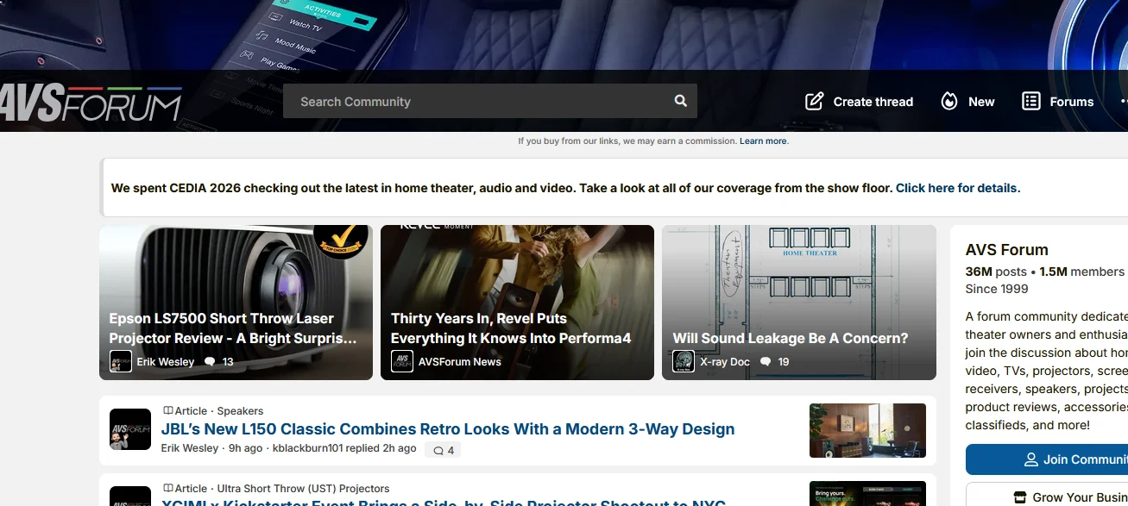Click the Grow Your Business storefront icon
The height and width of the screenshot is (506, 1128).
click(x=1020, y=497)
